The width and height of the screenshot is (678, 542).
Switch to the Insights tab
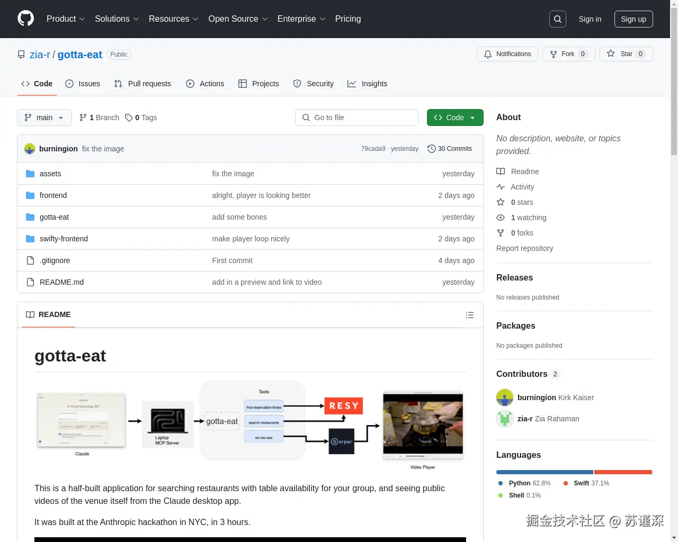coord(367,84)
